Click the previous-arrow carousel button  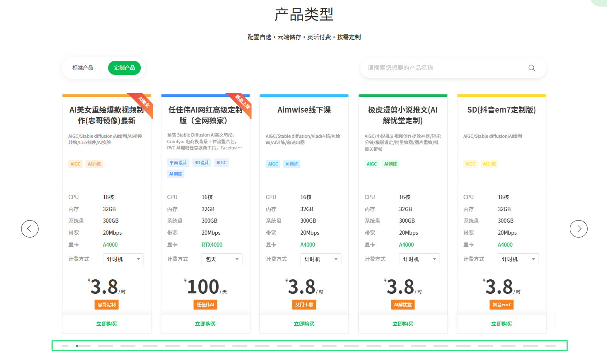click(x=30, y=229)
